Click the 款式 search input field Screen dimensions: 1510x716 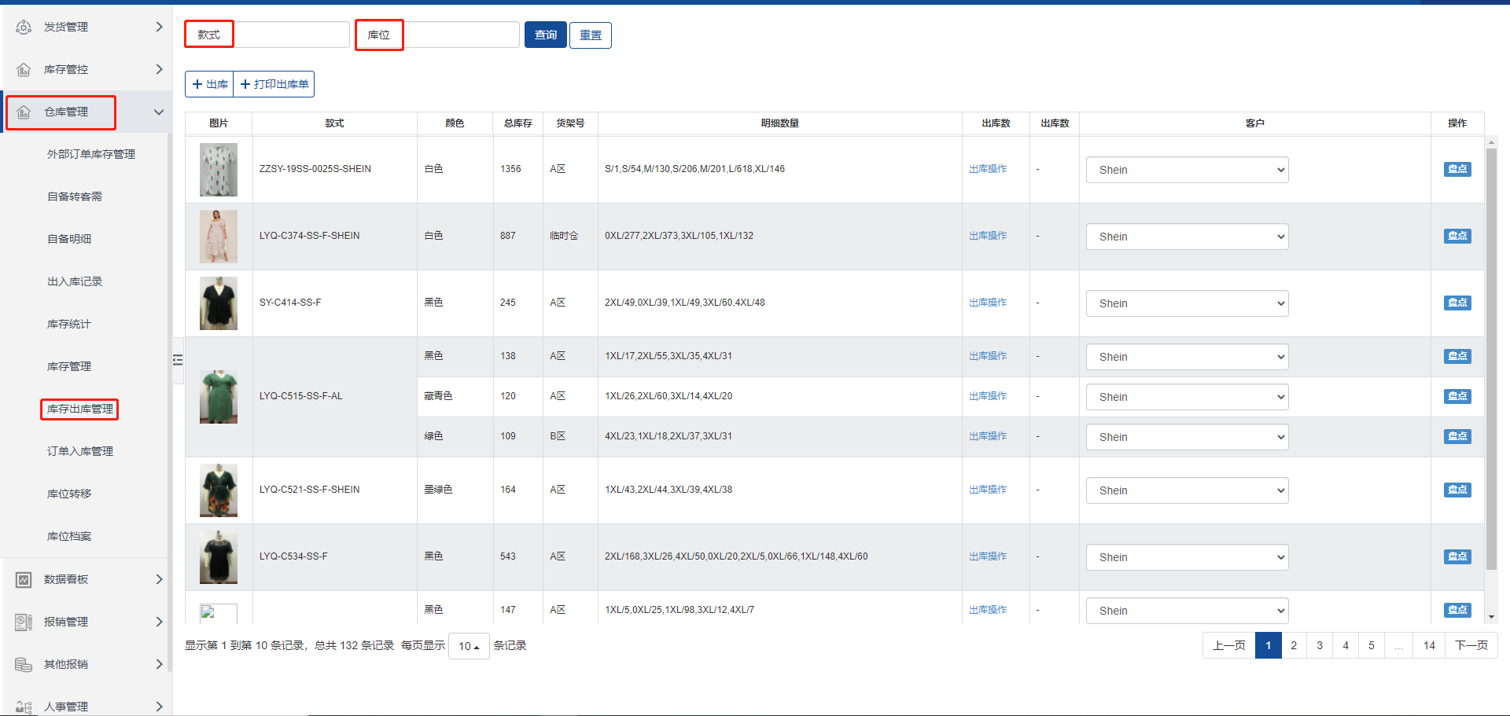click(292, 35)
